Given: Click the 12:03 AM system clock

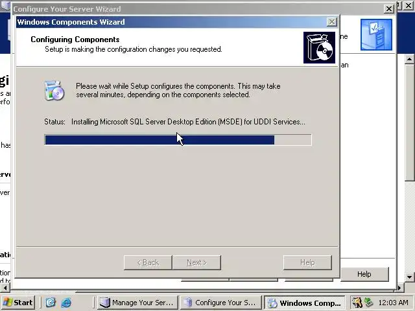Looking at the screenshot, I should pyautogui.click(x=393, y=303).
